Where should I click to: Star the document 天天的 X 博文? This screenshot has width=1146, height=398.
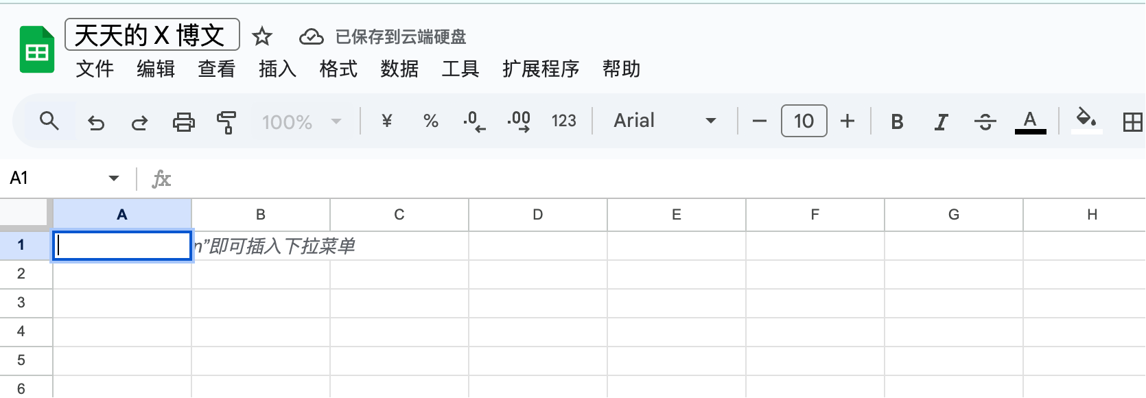click(x=262, y=36)
